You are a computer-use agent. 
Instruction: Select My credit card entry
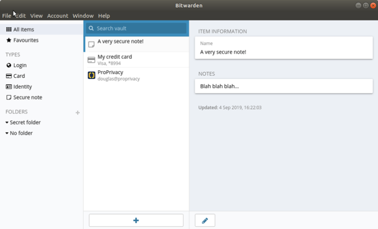(137, 60)
